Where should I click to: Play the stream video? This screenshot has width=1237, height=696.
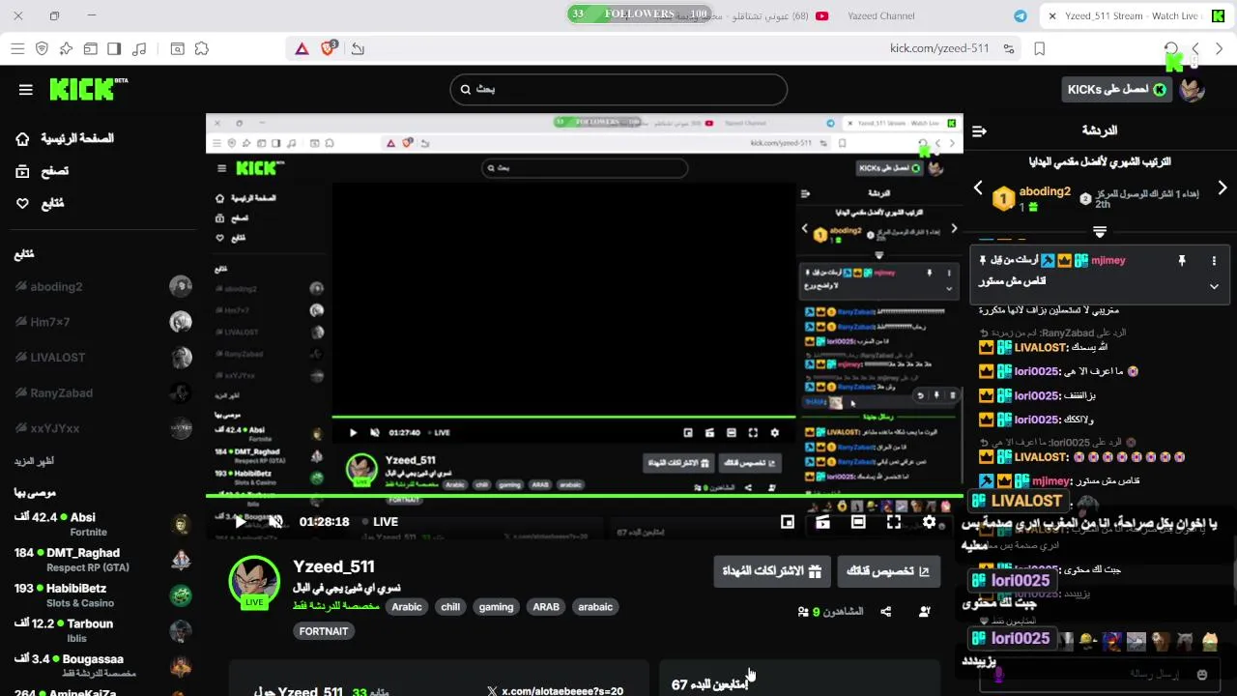tap(240, 522)
